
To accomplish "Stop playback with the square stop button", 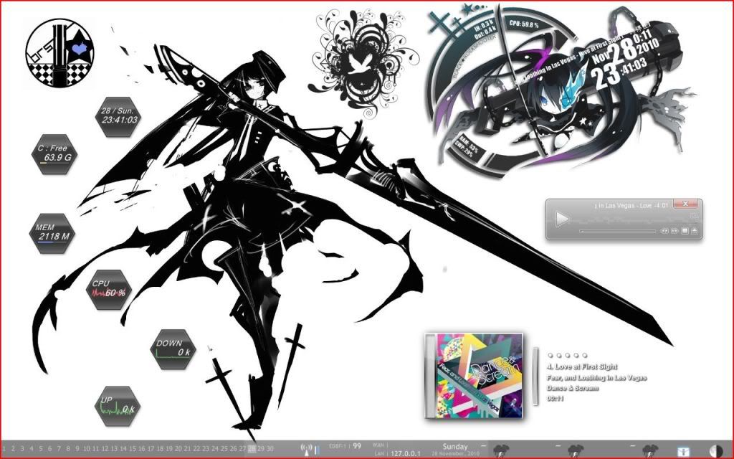I will pos(685,231).
